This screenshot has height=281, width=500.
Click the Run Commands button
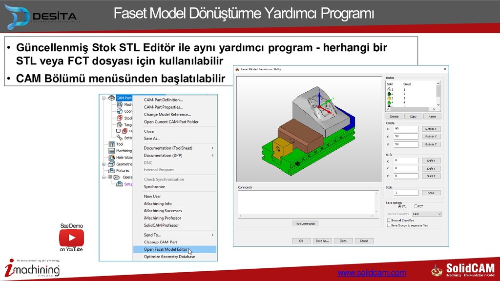[x=305, y=223]
